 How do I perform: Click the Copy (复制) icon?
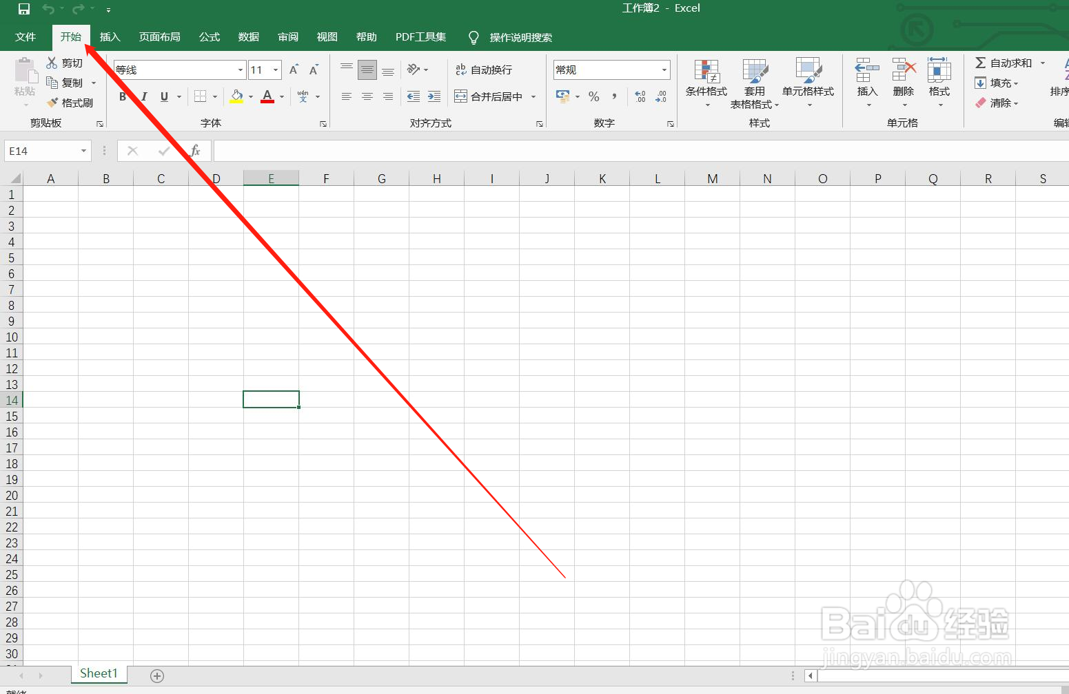coord(52,83)
